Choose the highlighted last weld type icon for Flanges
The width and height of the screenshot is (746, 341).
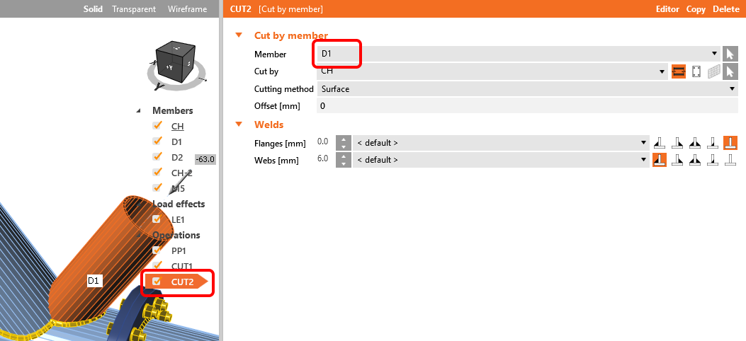point(730,142)
